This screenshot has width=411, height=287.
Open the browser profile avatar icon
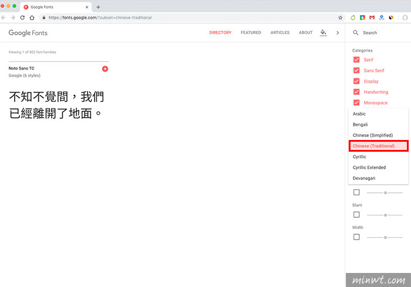405,18
